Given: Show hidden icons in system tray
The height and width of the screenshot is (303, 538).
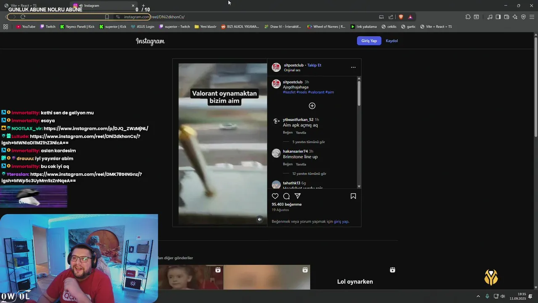Looking at the screenshot, I should coord(478,296).
